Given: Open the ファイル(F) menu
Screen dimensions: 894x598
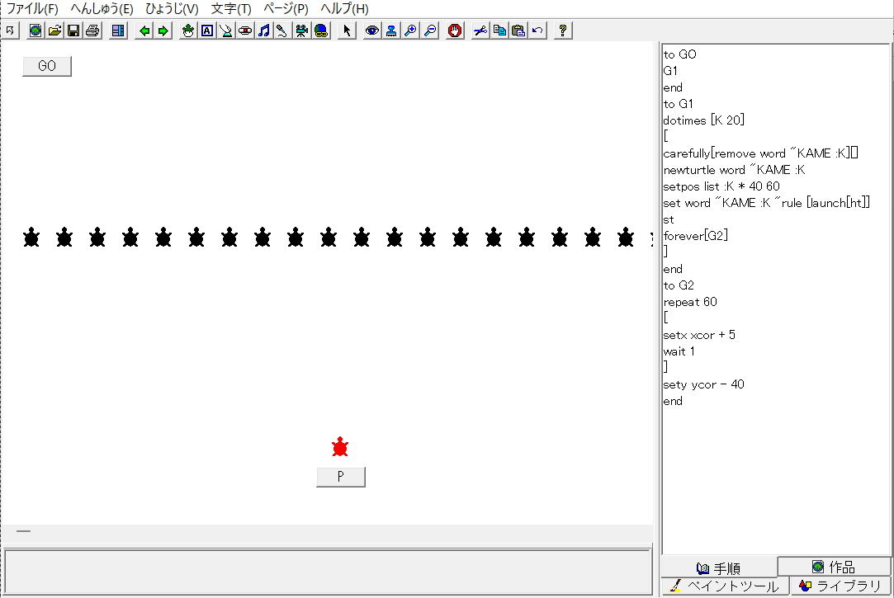Looking at the screenshot, I should tap(32, 8).
